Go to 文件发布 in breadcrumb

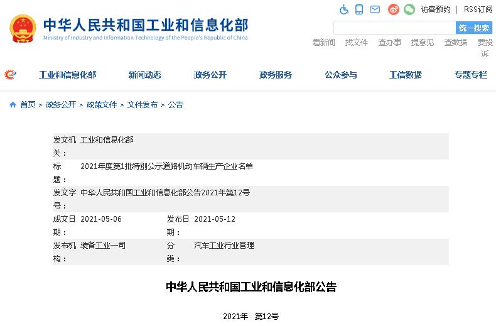click(143, 105)
